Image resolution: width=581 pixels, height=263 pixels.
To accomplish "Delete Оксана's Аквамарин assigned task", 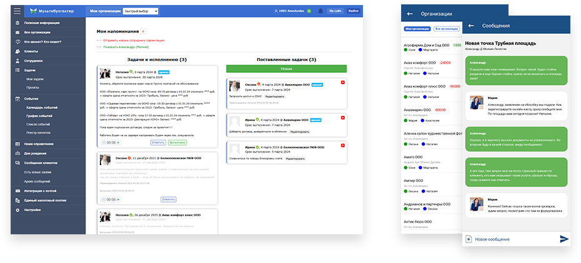I will (x=342, y=83).
